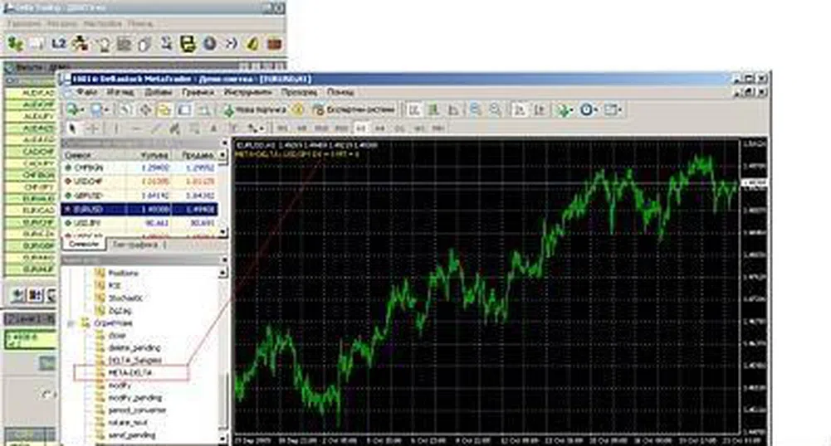The image size is (831, 446).
Task: Select the Fibonacci retracement tool
Action: [x=194, y=128]
